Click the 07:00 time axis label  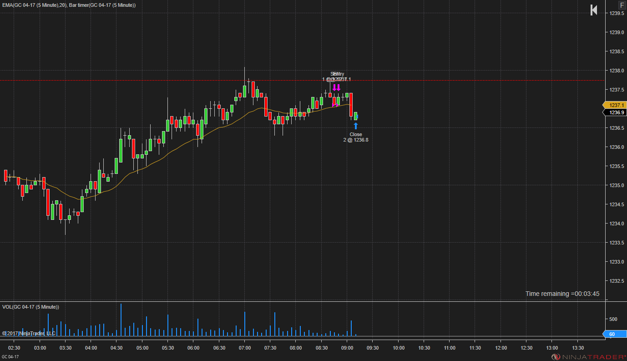pyautogui.click(x=245, y=348)
